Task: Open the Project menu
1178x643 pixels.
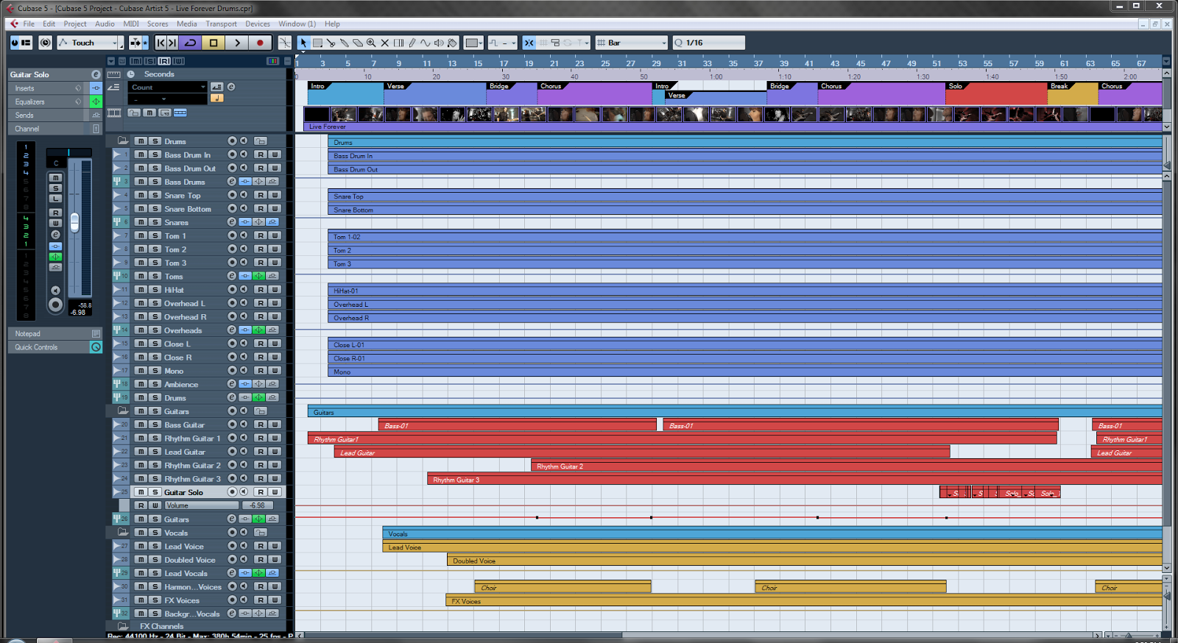Action: point(75,24)
